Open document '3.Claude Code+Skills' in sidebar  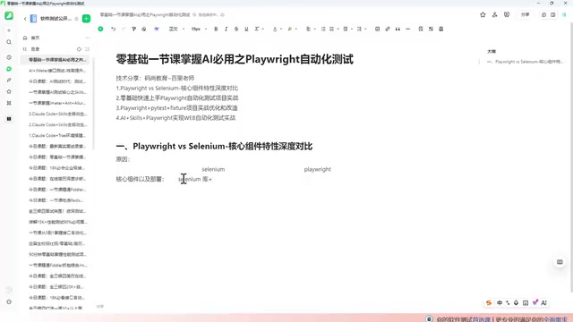coord(57,114)
